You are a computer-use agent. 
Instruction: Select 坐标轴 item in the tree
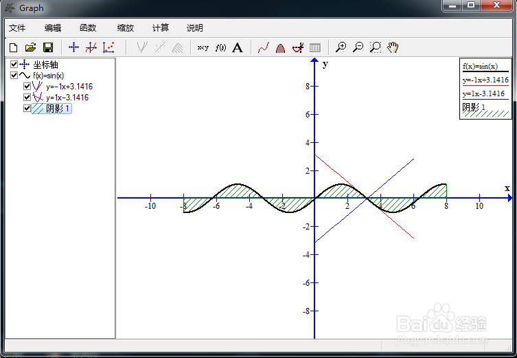tap(45, 65)
